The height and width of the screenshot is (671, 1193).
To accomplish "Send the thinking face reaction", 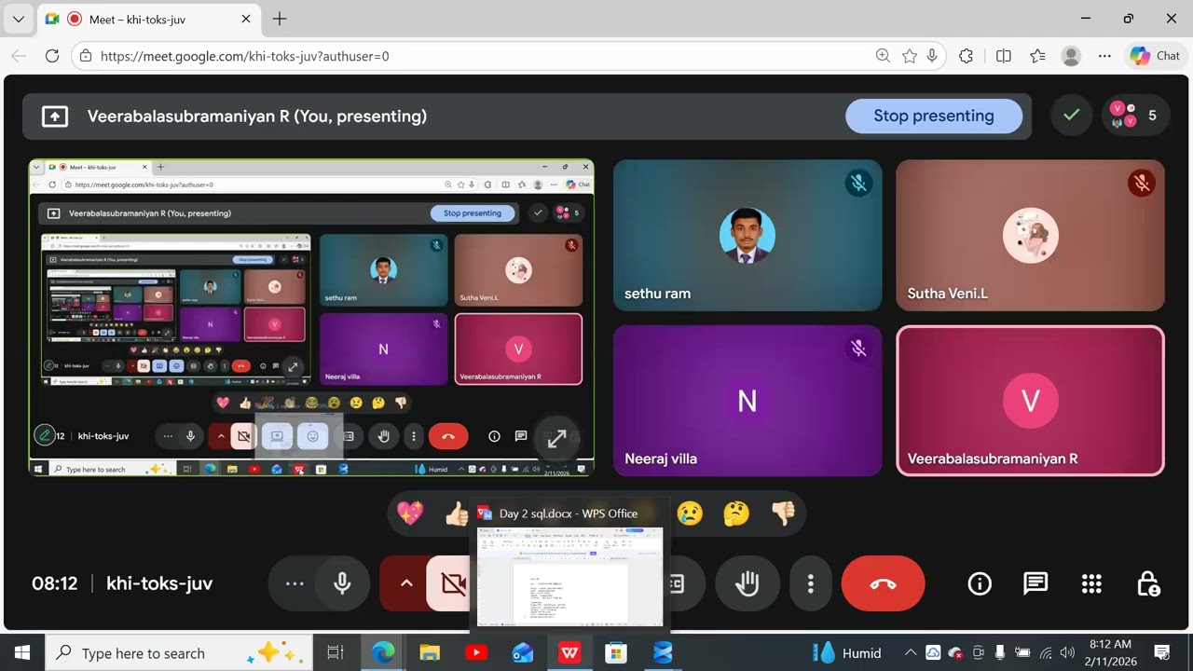I will coord(736,514).
